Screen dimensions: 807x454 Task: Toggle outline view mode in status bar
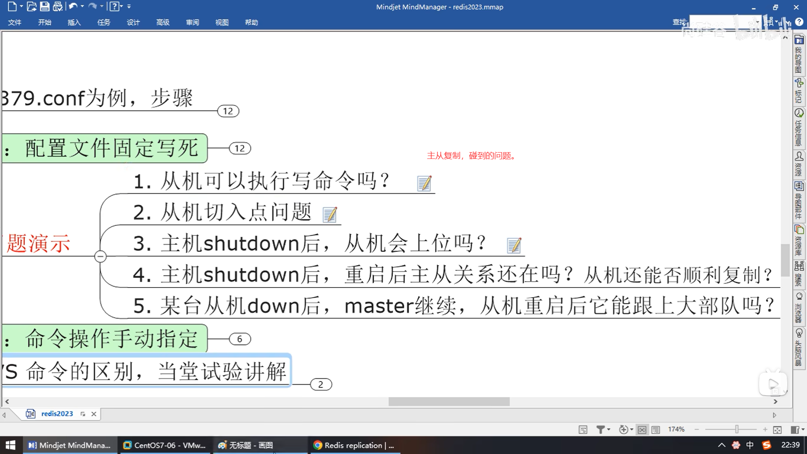(655, 430)
